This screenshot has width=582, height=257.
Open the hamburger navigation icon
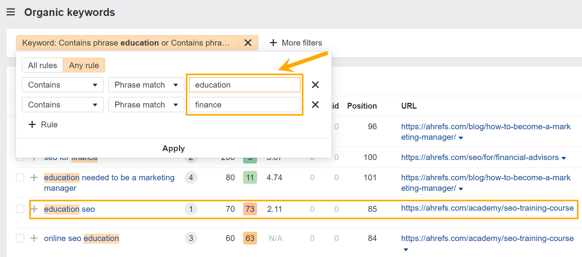point(11,12)
